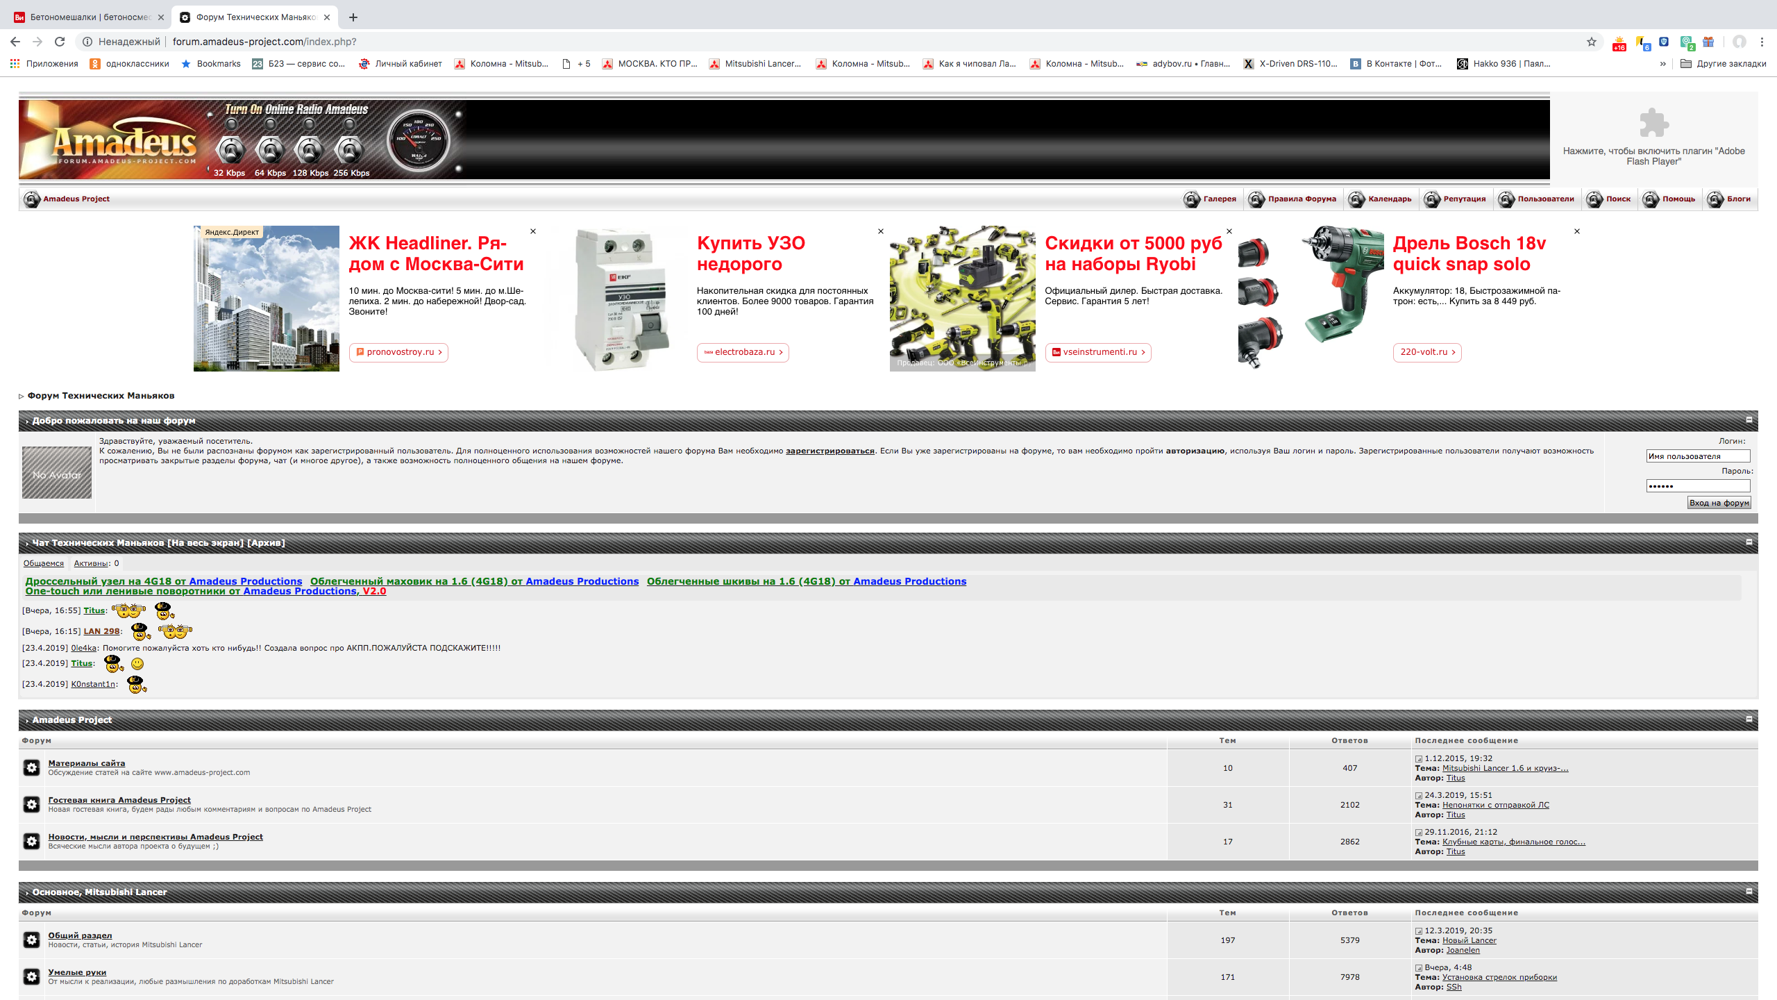Open Правила Форума in the navigation
The height and width of the screenshot is (1000, 1777).
1292,199
